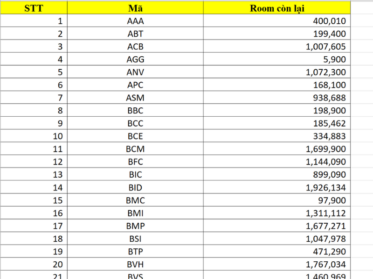
Task: Click the BBC code cell
Action: click(135, 111)
